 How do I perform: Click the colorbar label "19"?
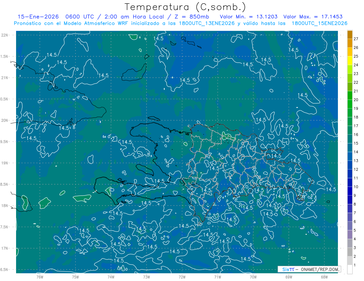356,109
